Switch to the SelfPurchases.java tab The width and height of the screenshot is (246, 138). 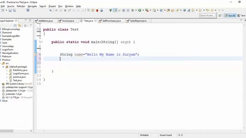point(111,21)
